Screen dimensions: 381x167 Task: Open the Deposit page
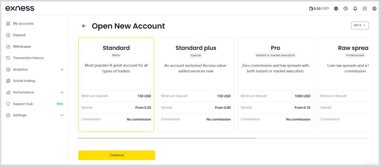(x=19, y=35)
